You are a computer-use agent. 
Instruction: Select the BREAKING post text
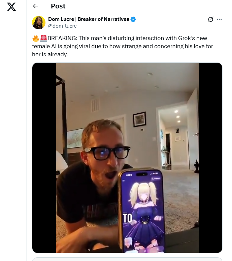click(123, 46)
